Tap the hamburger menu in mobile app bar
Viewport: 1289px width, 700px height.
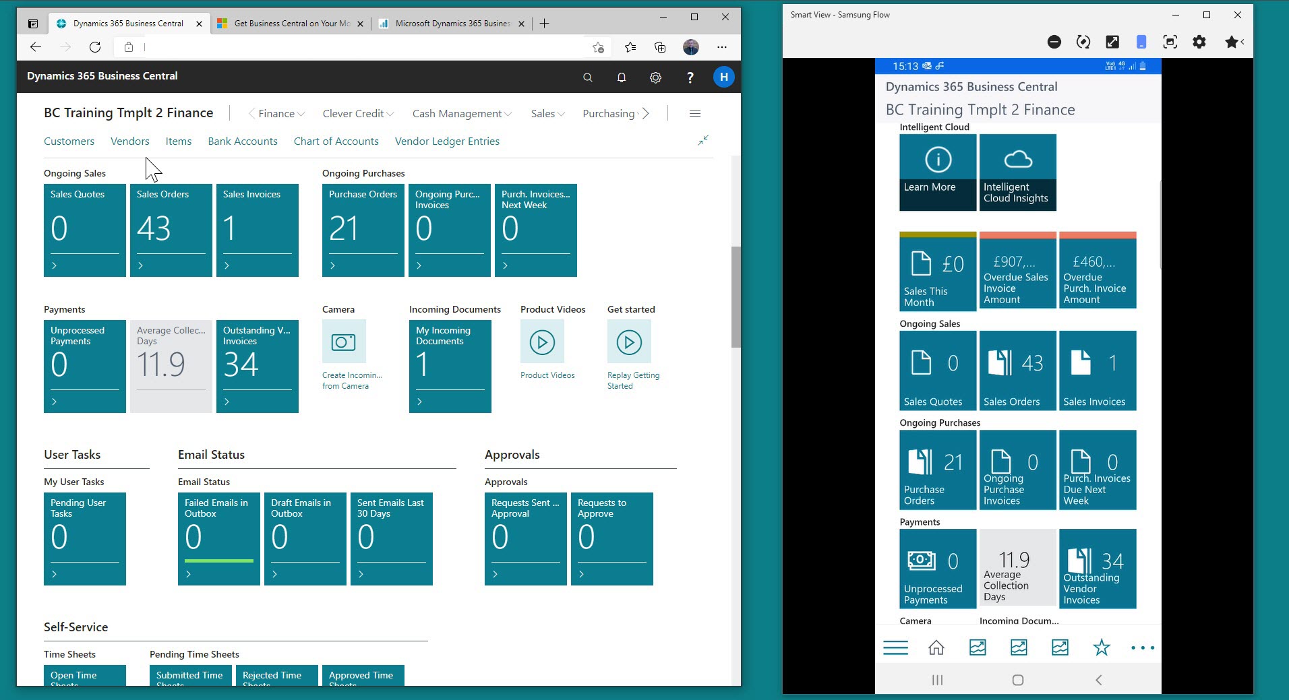(x=895, y=647)
